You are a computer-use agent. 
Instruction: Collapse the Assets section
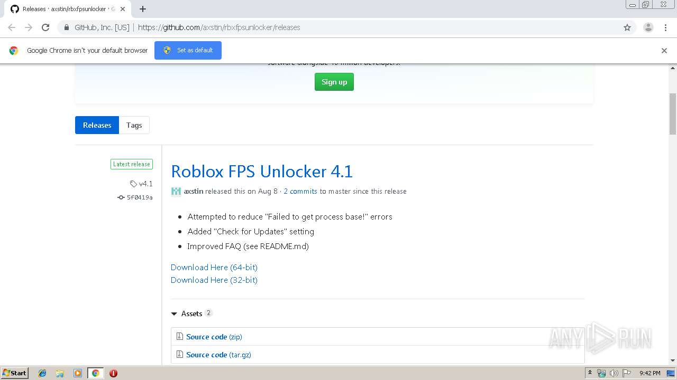(191, 313)
